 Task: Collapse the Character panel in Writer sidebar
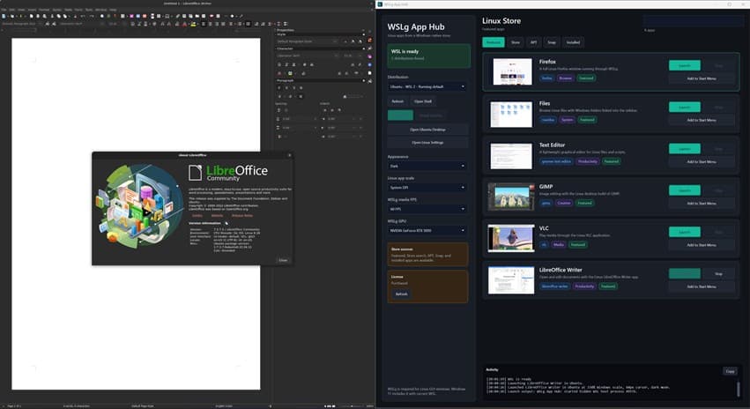(285, 48)
